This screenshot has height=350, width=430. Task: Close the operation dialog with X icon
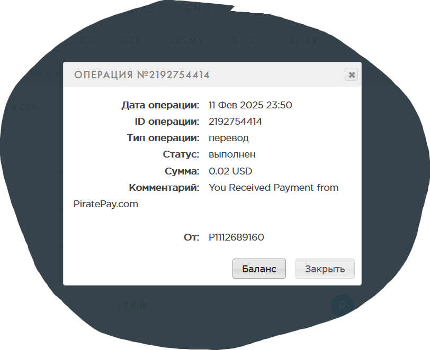tap(351, 75)
